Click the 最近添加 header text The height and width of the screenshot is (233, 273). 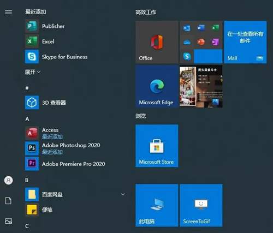point(35,12)
